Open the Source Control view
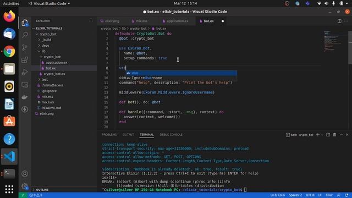Image resolution: width=352 pixels, height=198 pixels. click(25, 47)
